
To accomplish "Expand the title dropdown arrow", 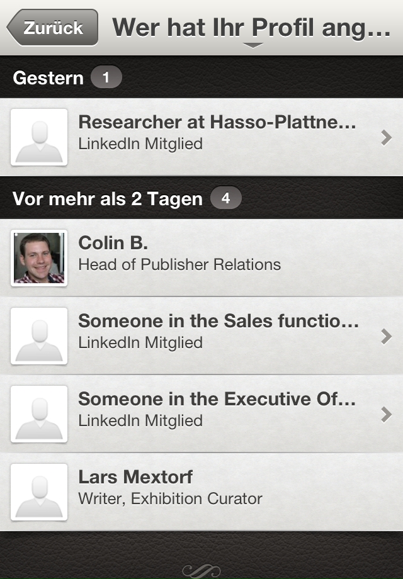I will (253, 45).
